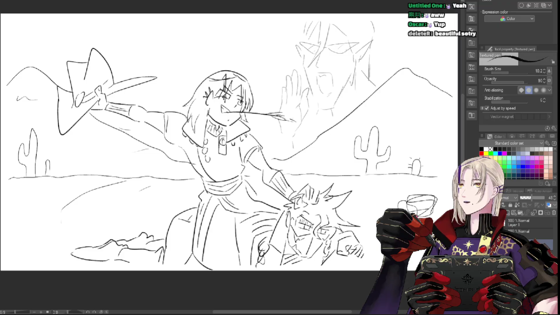Pick the black color swatch
Image resolution: width=560 pixels, height=315 pixels.
[481, 149]
